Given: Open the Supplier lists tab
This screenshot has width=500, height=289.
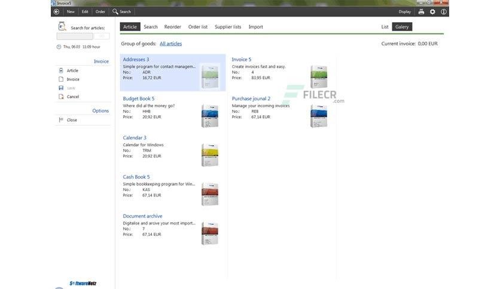Looking at the screenshot, I should (x=228, y=27).
